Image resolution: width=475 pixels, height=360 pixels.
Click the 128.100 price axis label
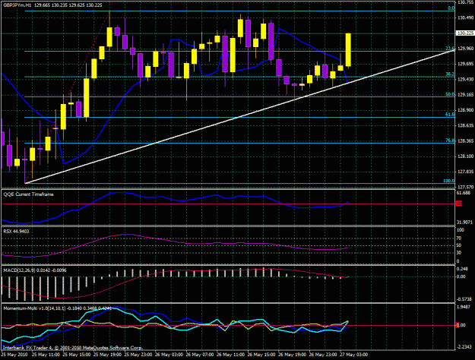465,156
